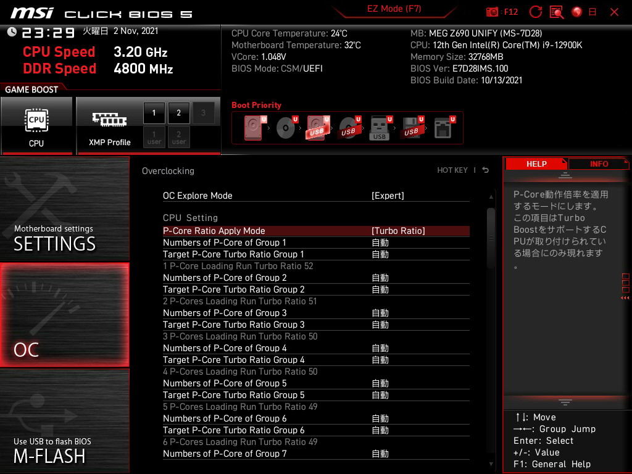Open the HOT KEY list
Image resolution: width=632 pixels, height=474 pixels.
pyautogui.click(x=452, y=170)
